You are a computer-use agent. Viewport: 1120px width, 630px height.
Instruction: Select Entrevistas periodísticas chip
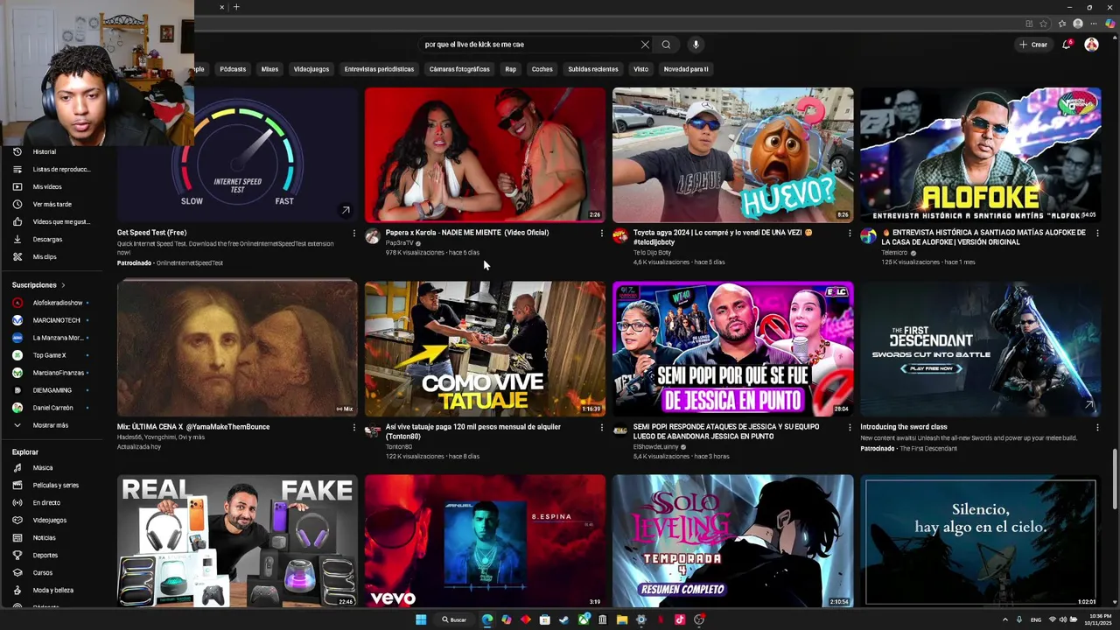(379, 69)
